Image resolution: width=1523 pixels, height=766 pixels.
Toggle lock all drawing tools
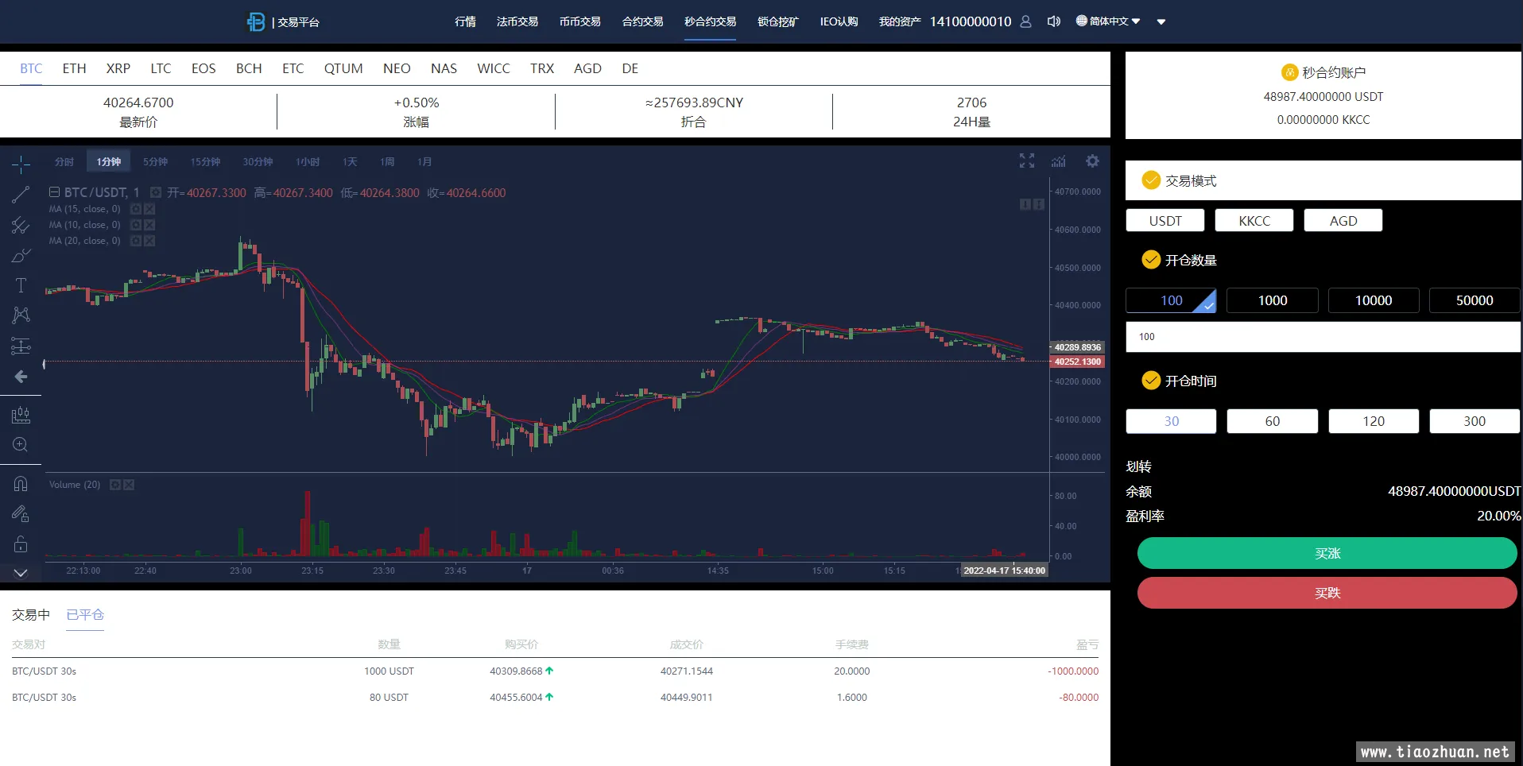21,544
